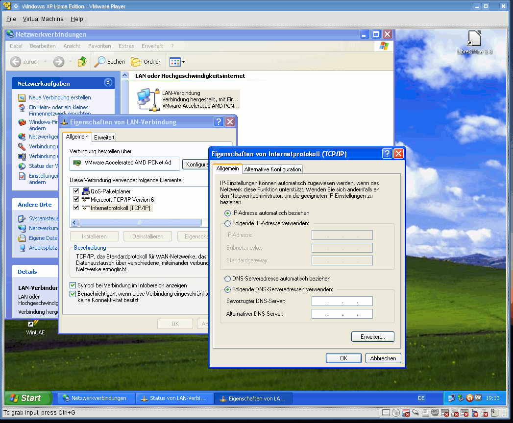Open the Favoriten menu
Image resolution: width=513 pixels, height=423 pixels.
click(99, 46)
